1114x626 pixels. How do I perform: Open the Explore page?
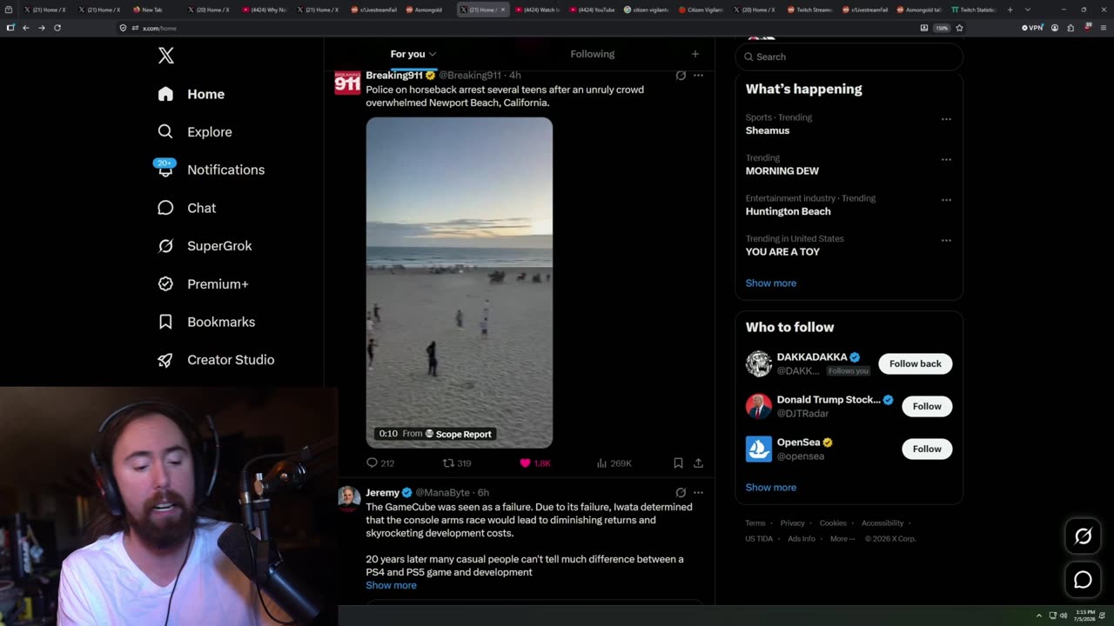195,132
